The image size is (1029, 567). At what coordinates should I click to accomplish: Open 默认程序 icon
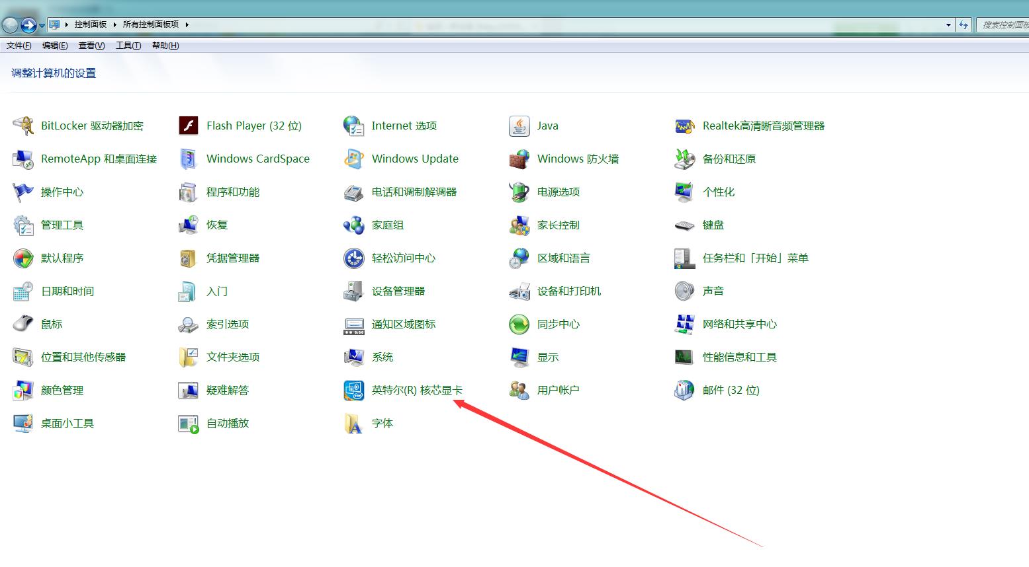[x=23, y=258]
